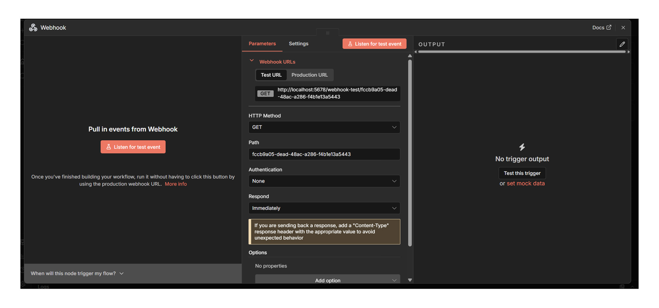659x308 pixels.
Task: Click the panel drag handle at top
Action: point(327,33)
